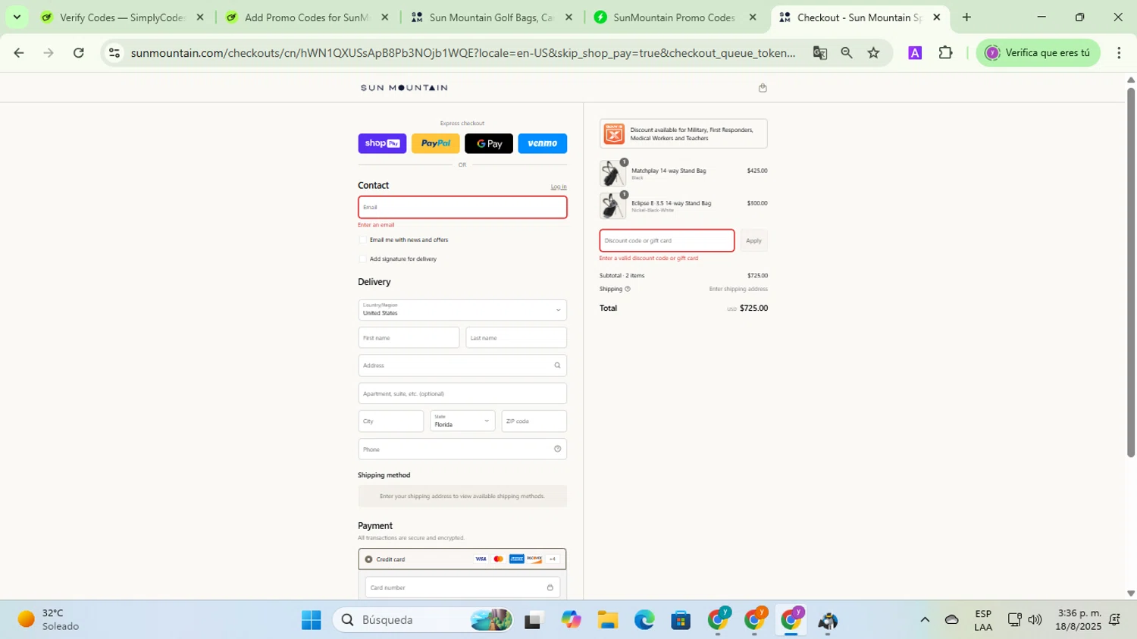Click Eclipse E-3.5 Stand Bag thumbnail
The image size is (1137, 639).
pos(612,206)
